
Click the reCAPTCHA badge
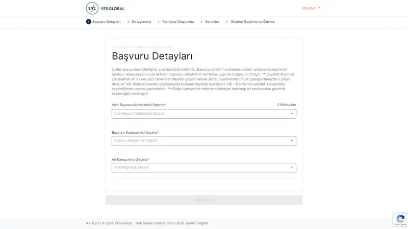(x=400, y=220)
